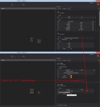Expand the Encoding dropdown
The width and height of the screenshot is (100, 107).
pos(93,30)
